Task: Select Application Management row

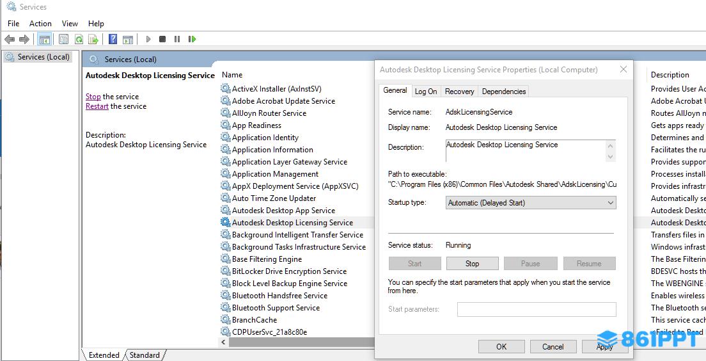Action: click(297, 173)
